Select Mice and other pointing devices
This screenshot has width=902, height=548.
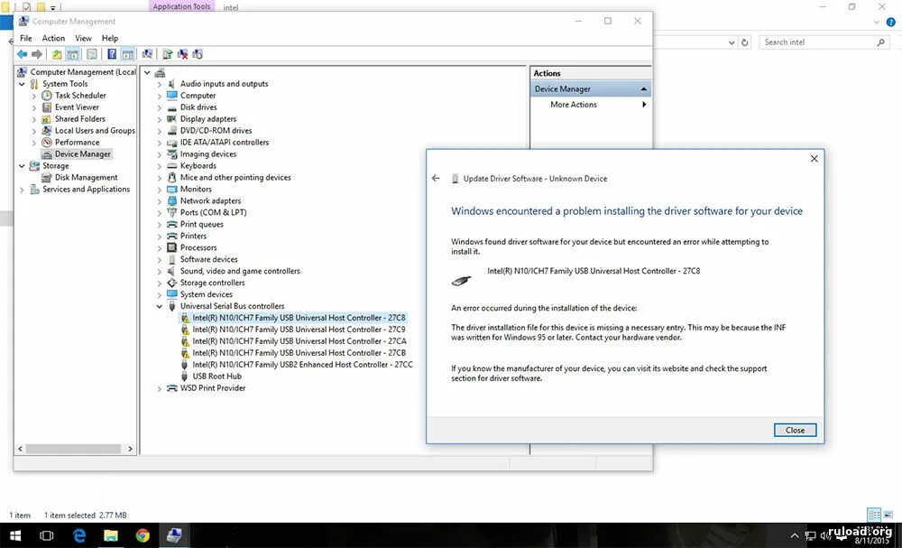tap(235, 177)
